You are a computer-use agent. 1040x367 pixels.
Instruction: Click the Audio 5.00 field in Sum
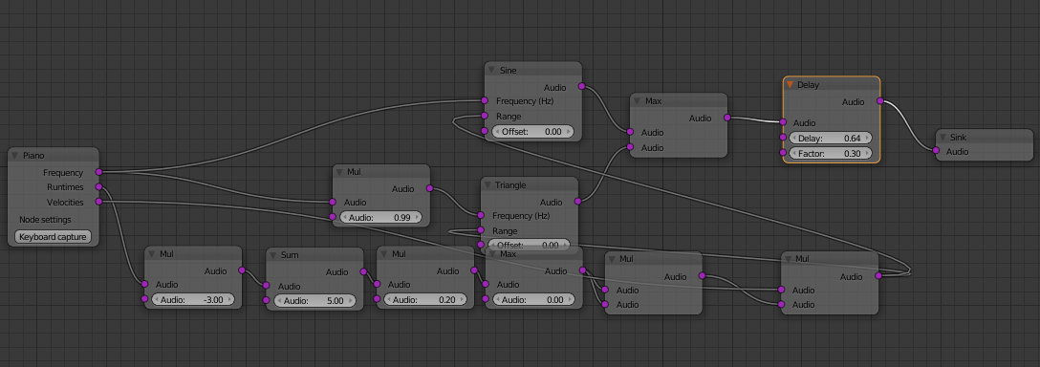(x=315, y=301)
